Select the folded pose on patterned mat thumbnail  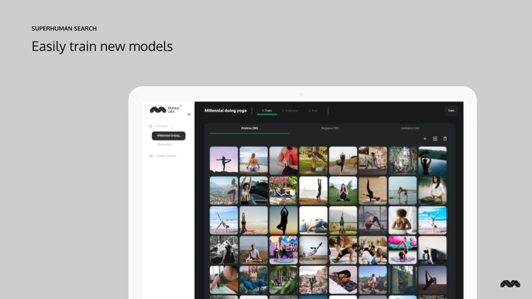point(343,280)
